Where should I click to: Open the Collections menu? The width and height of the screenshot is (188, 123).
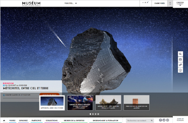pyautogui.click(x=52, y=121)
